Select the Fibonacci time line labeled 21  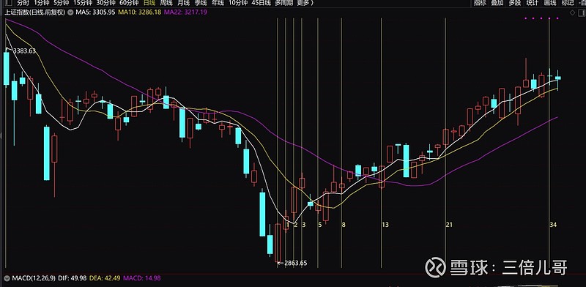[445, 143]
